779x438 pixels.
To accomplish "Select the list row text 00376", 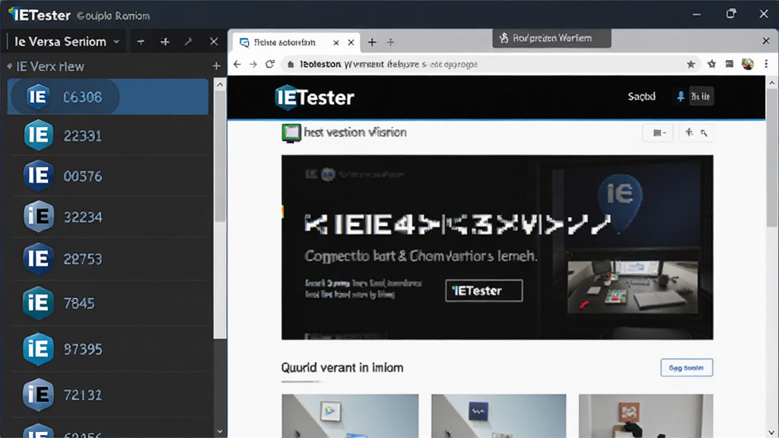I will 82,176.
